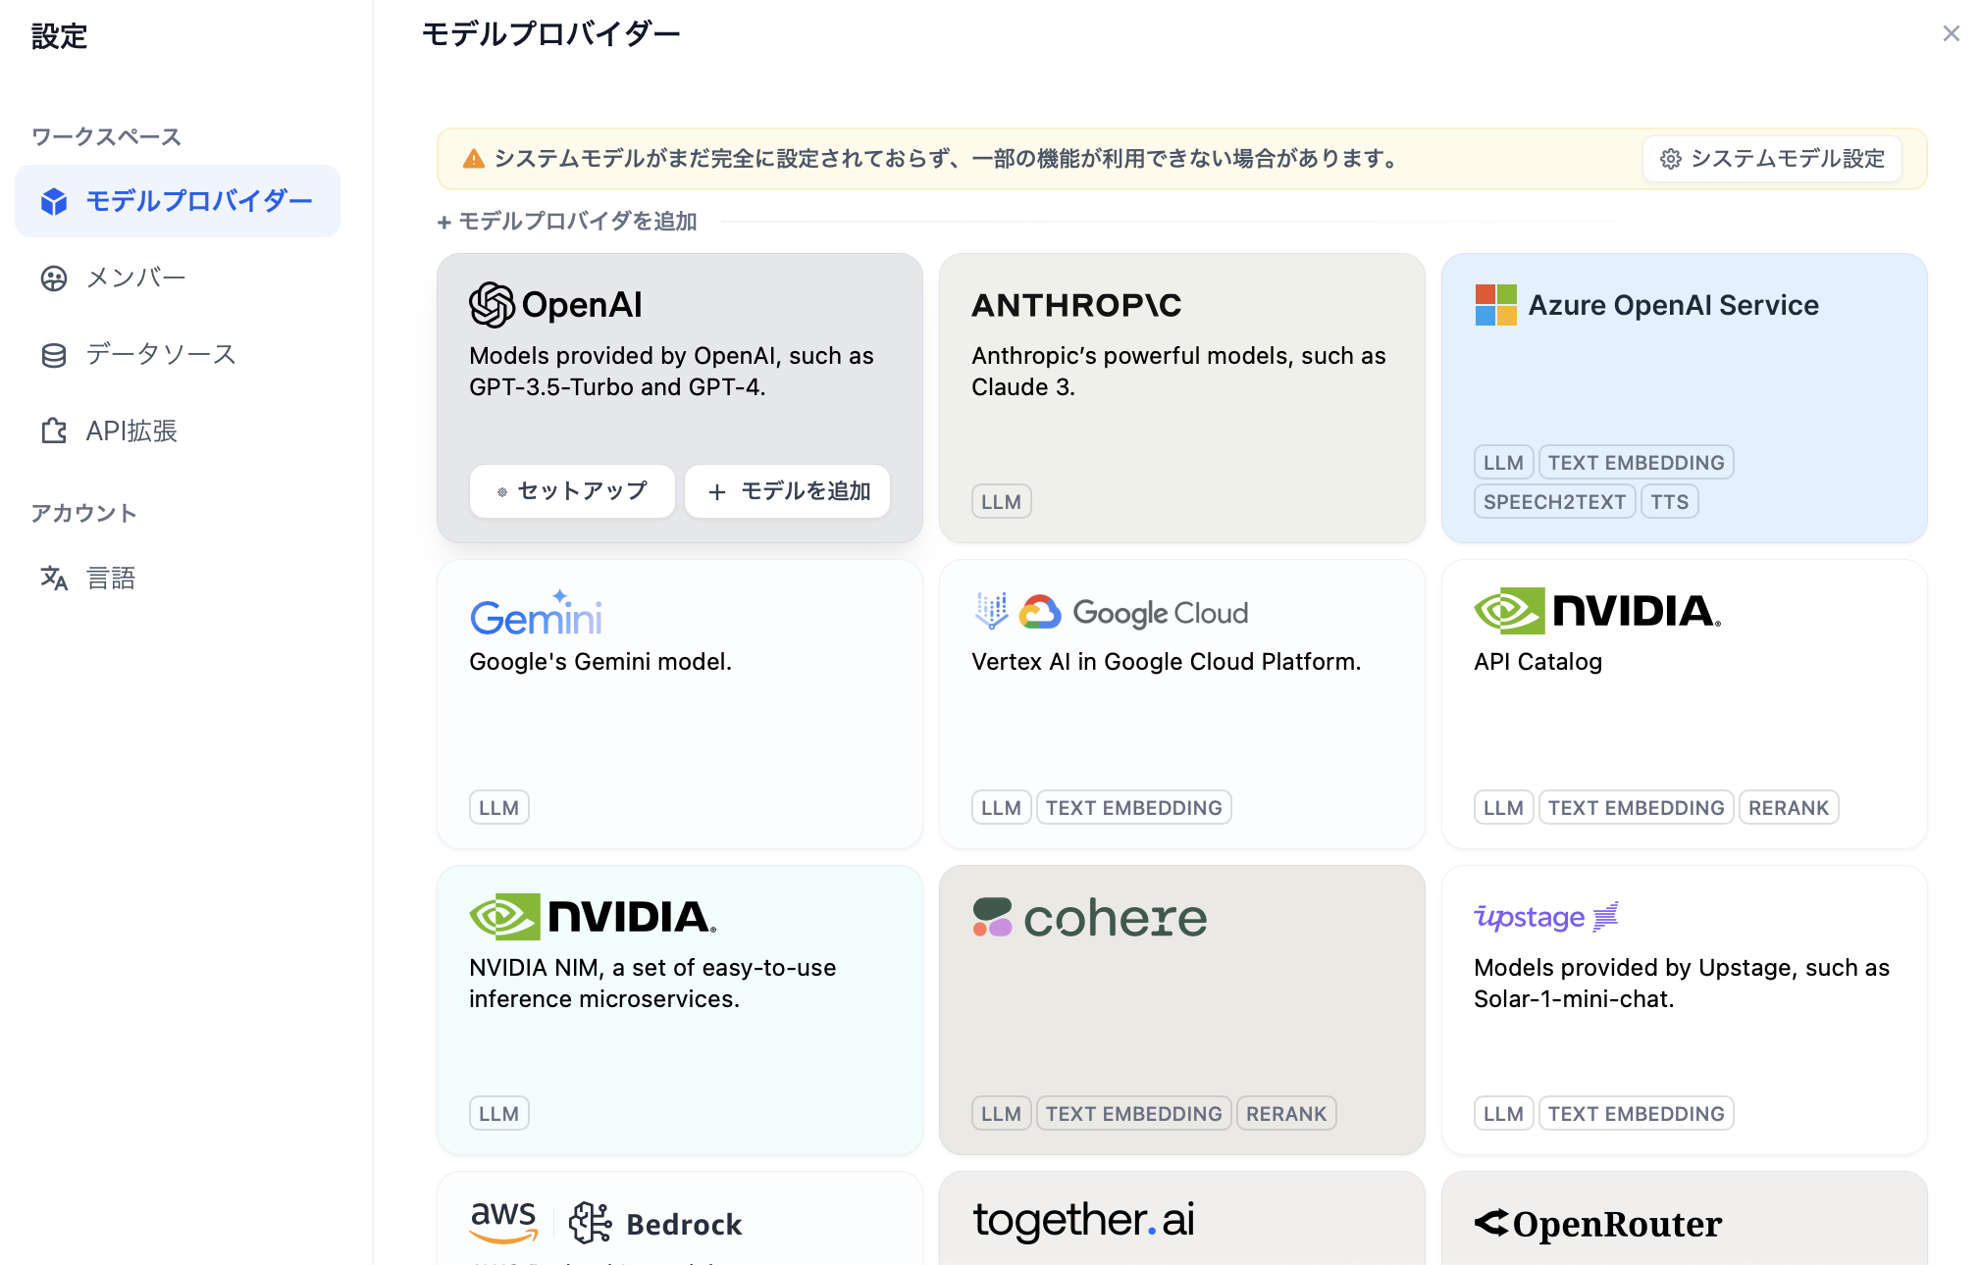The height and width of the screenshot is (1265, 1980).
Task: Click the warning triangle icon in banner
Action: coord(474,159)
